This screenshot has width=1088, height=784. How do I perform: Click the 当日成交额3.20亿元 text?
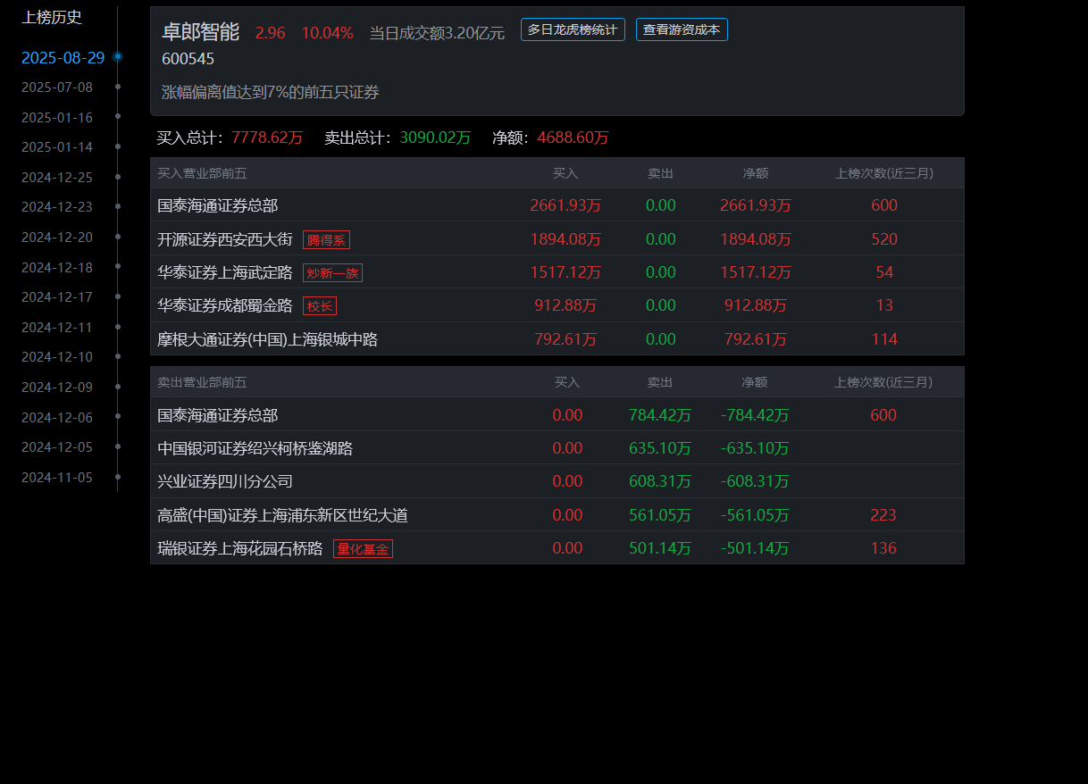pos(437,33)
